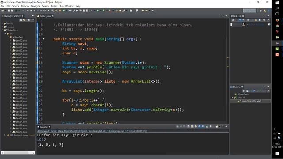Screen dimensions: 283x159
Task: Expand ders00.java file node
Action: click(x=11, y=40)
